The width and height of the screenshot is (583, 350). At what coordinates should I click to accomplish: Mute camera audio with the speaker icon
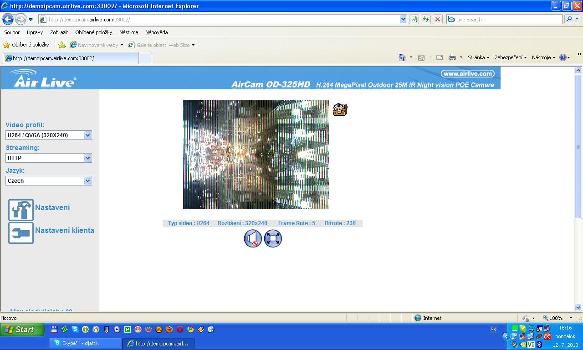(x=253, y=238)
